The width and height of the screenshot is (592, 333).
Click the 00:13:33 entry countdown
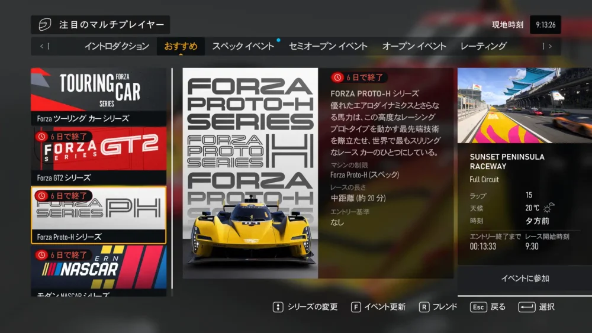click(x=483, y=246)
